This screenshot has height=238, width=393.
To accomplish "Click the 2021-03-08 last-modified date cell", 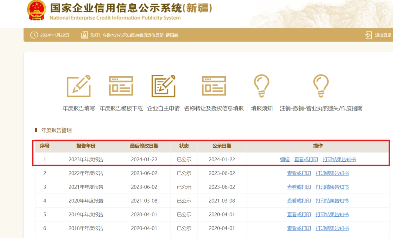I will point(144,201).
